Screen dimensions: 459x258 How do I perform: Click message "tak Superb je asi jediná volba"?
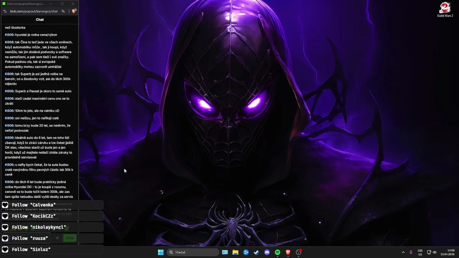38,79
